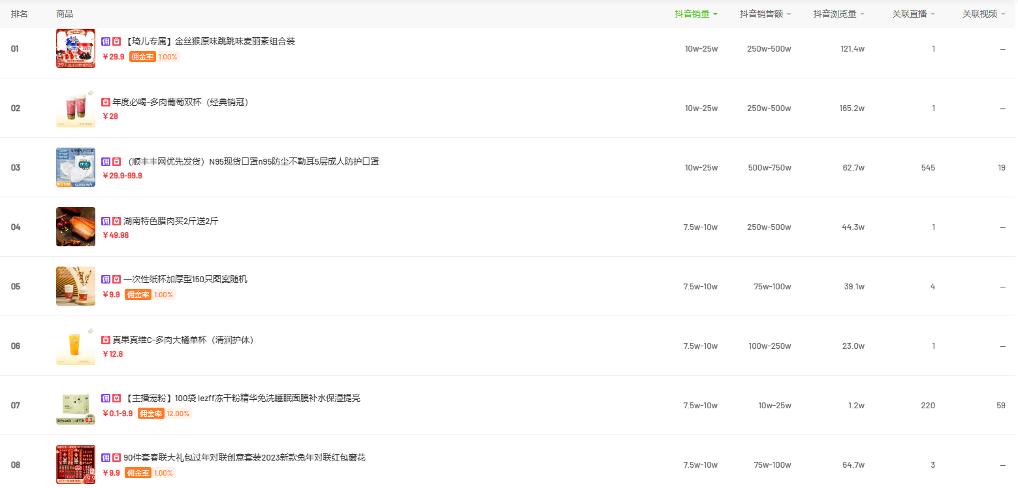
Task: Click purple 佣 badge on 金丝猴 product row
Action: point(106,42)
